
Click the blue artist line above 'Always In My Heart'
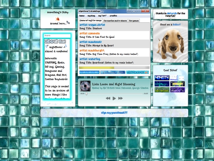click(90, 42)
